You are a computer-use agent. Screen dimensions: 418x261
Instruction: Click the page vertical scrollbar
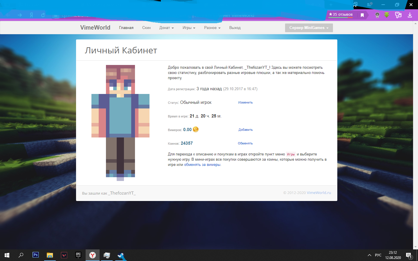click(x=415, y=135)
